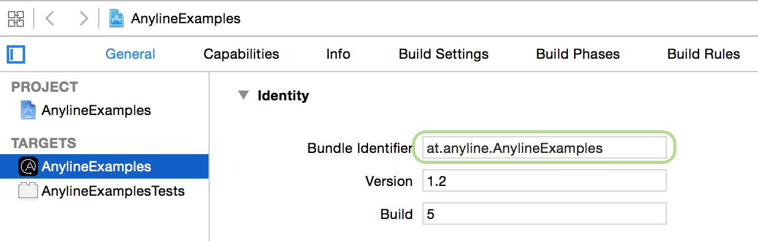This screenshot has height=241, width=758.
Task: Open the Info tab
Action: click(338, 54)
